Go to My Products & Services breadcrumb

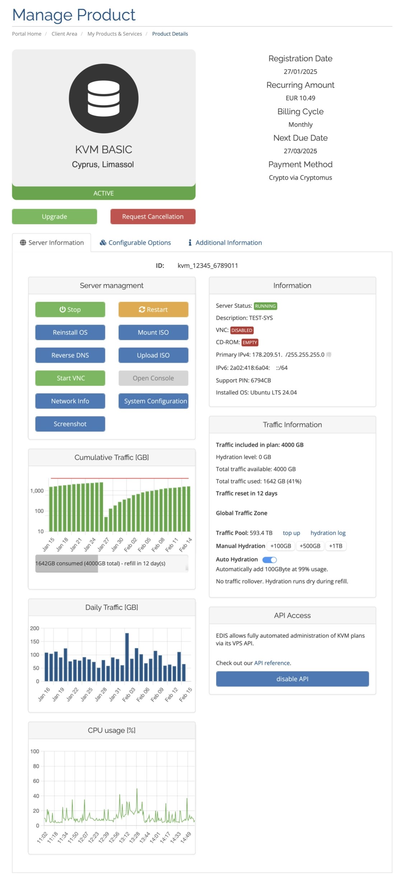coord(115,34)
